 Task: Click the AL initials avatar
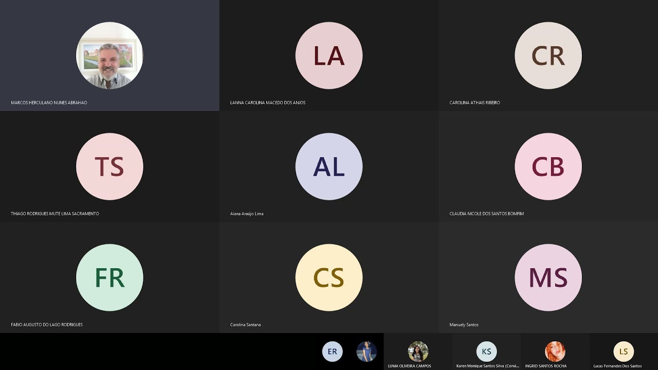click(x=329, y=166)
